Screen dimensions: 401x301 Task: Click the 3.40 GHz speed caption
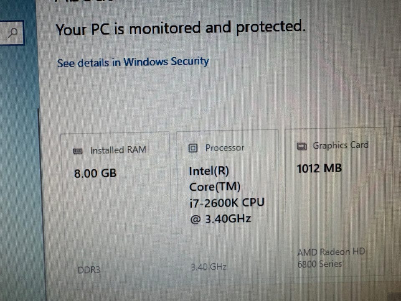pos(209,267)
